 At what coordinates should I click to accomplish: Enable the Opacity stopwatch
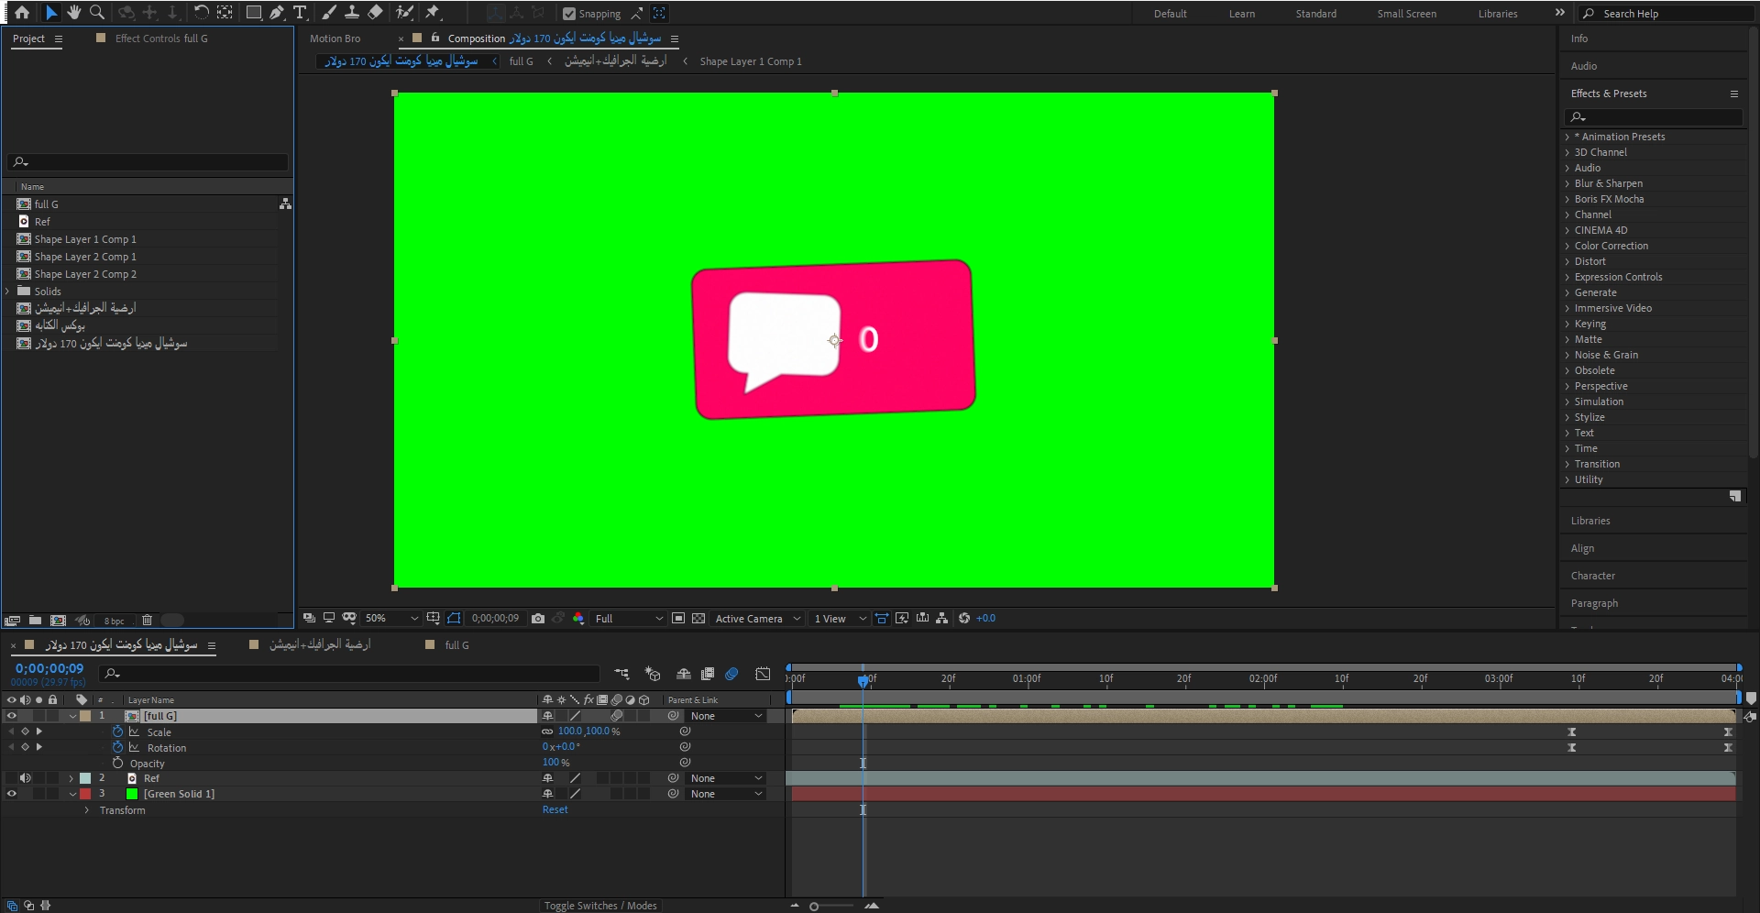point(117,763)
